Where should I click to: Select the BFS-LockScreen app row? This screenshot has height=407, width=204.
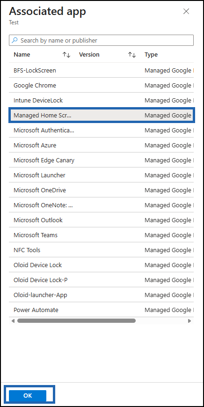(101, 70)
